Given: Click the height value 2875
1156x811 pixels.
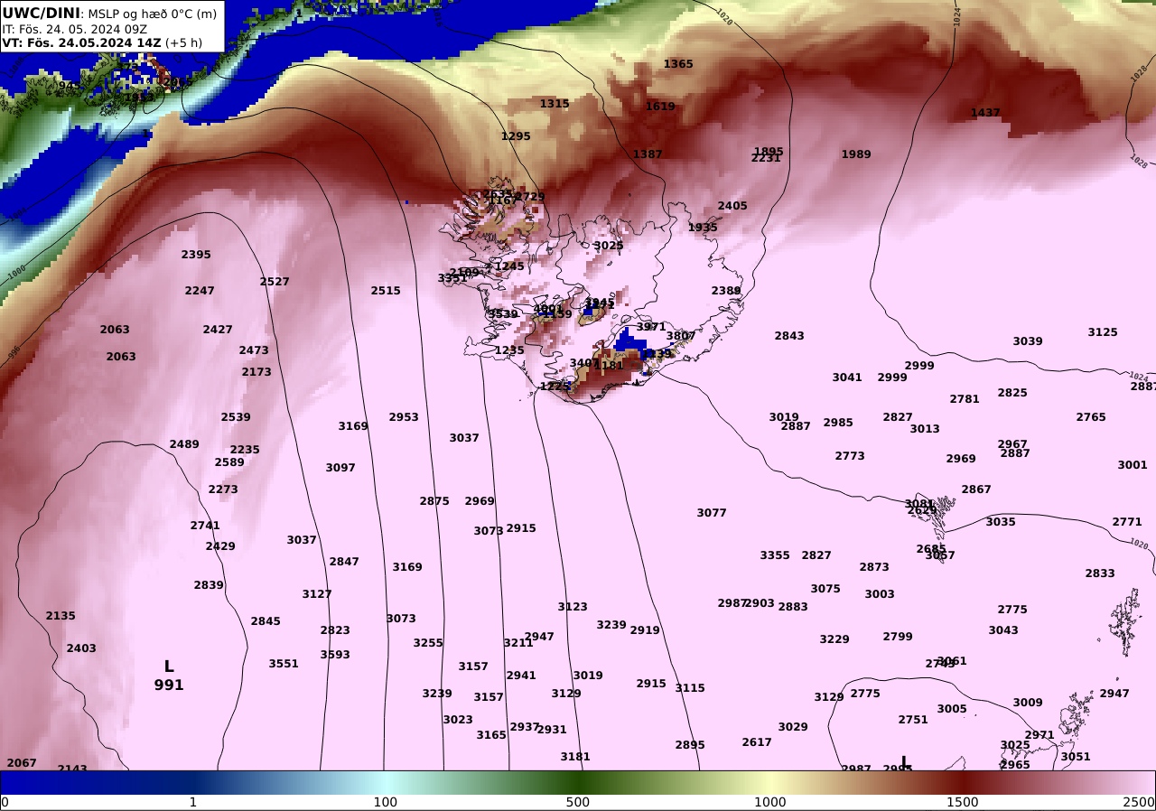Looking at the screenshot, I should point(434,501).
